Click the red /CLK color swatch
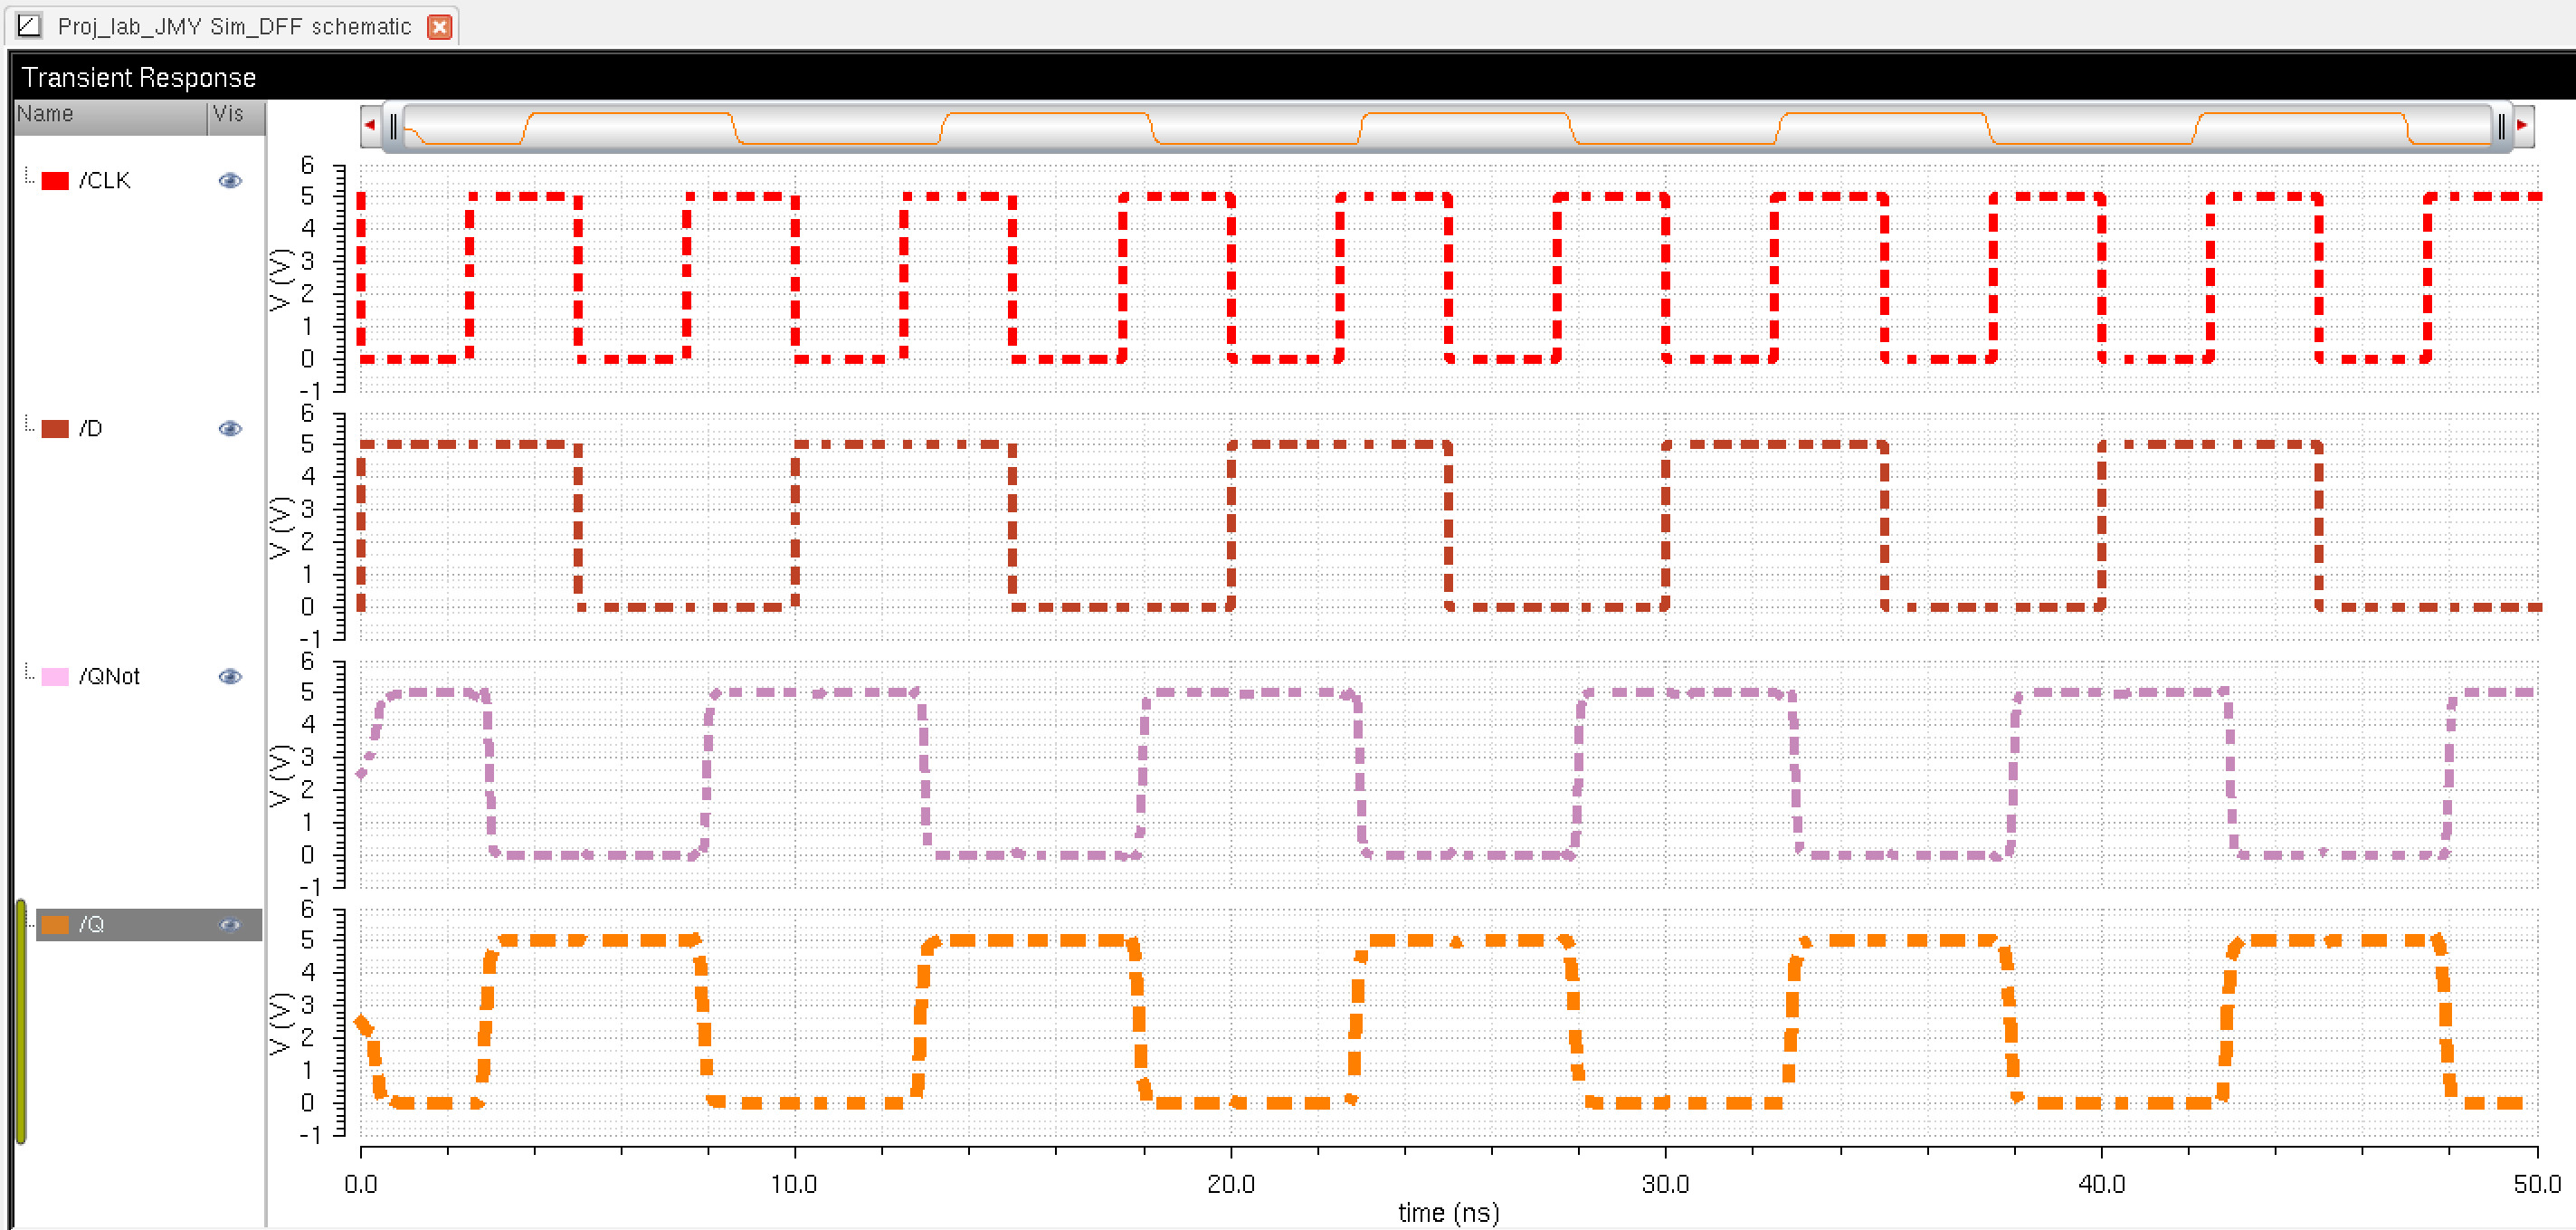The width and height of the screenshot is (2576, 1230). (55, 181)
